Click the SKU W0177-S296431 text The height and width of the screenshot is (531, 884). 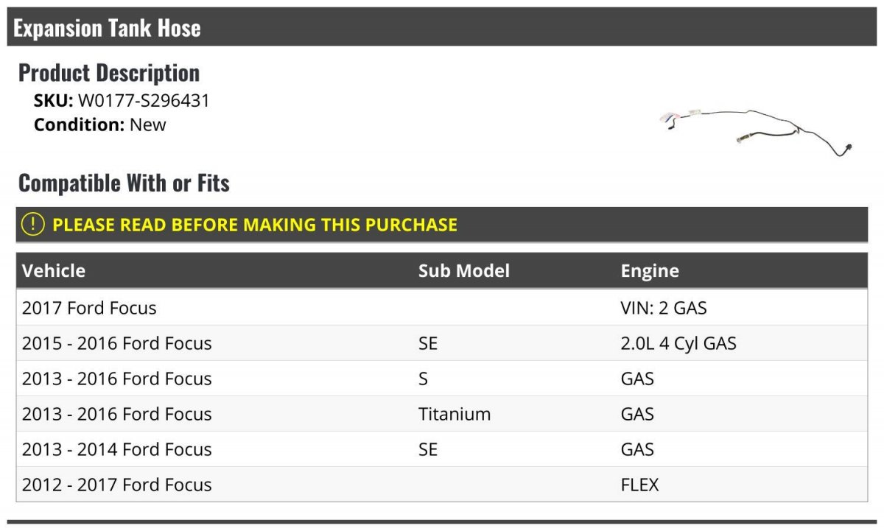coord(122,101)
